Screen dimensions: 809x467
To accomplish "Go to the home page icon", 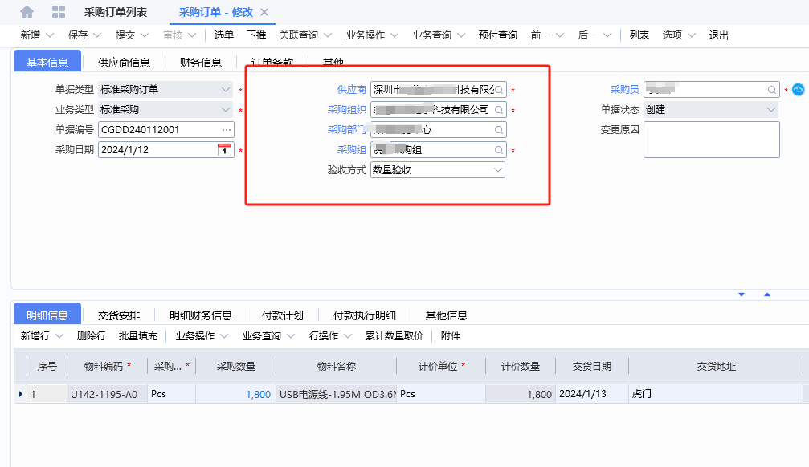I will (27, 12).
